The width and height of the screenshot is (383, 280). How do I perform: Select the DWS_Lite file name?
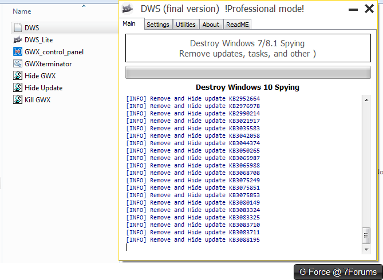[x=38, y=39]
